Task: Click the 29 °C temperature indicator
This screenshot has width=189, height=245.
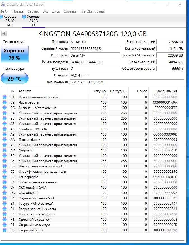Action: click(x=14, y=78)
